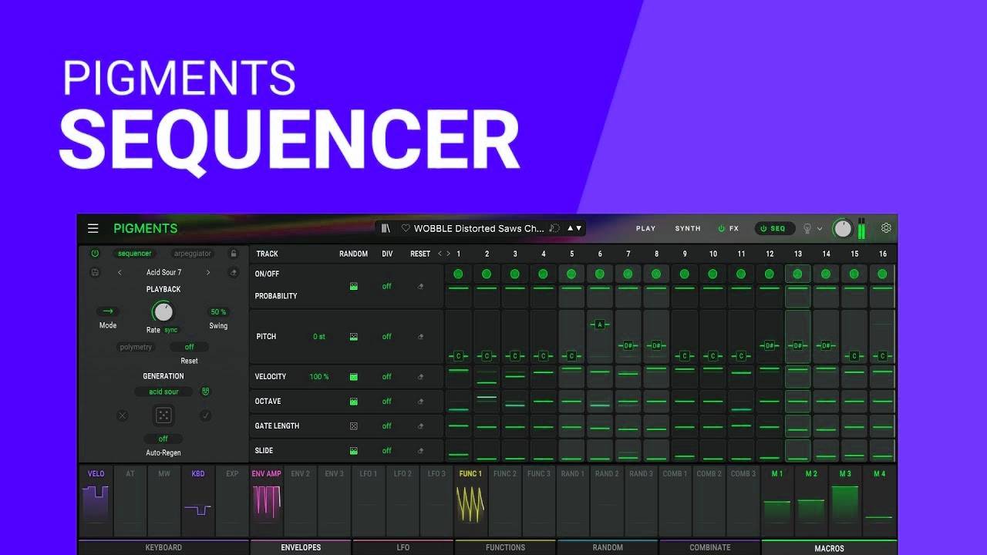Click the Octave track random dice icon

pyautogui.click(x=353, y=402)
